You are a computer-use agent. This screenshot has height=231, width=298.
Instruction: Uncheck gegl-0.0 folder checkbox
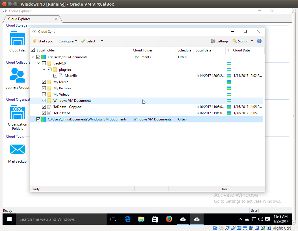click(x=44, y=63)
